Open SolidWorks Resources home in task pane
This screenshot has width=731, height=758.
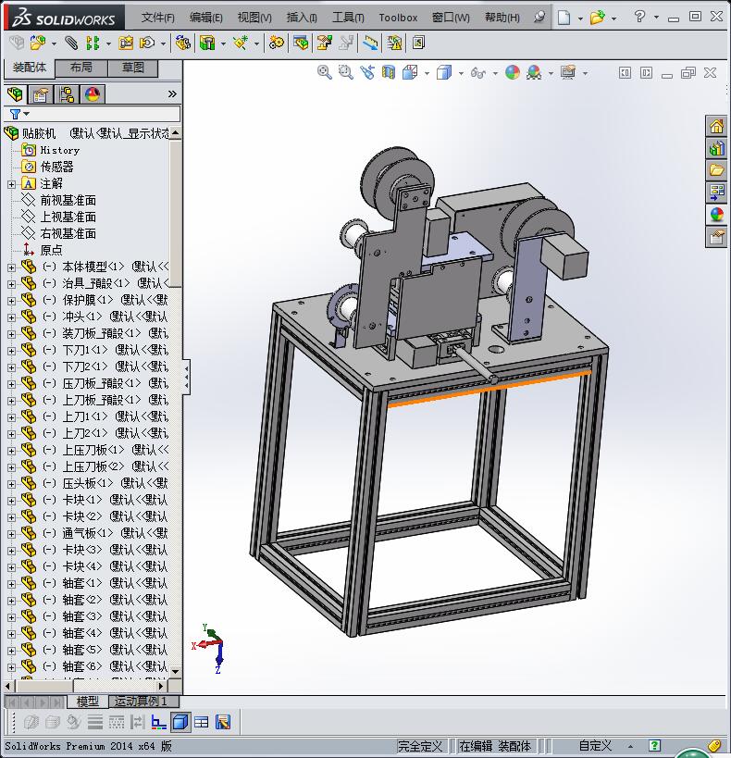click(x=716, y=127)
